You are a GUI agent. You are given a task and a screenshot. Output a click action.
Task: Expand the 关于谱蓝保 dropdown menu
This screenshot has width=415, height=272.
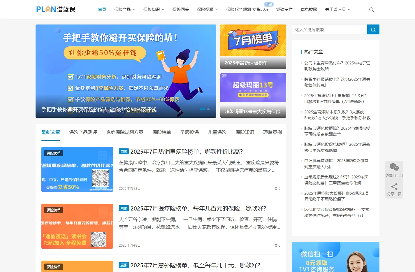tap(338, 9)
